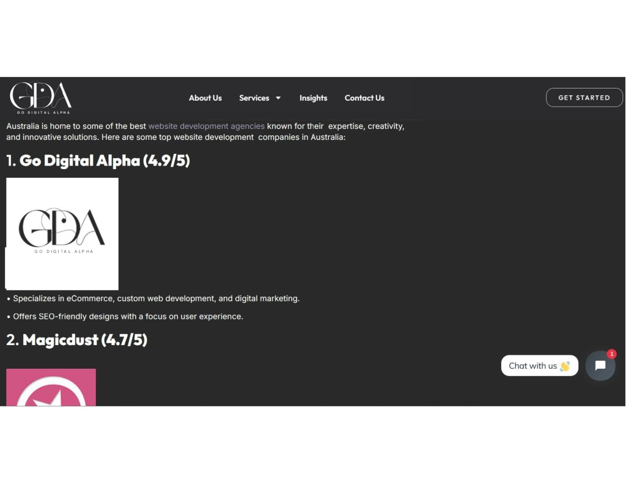
Task: Click GO DIGITAL ALPHA caption in white logo image
Action: tap(64, 252)
